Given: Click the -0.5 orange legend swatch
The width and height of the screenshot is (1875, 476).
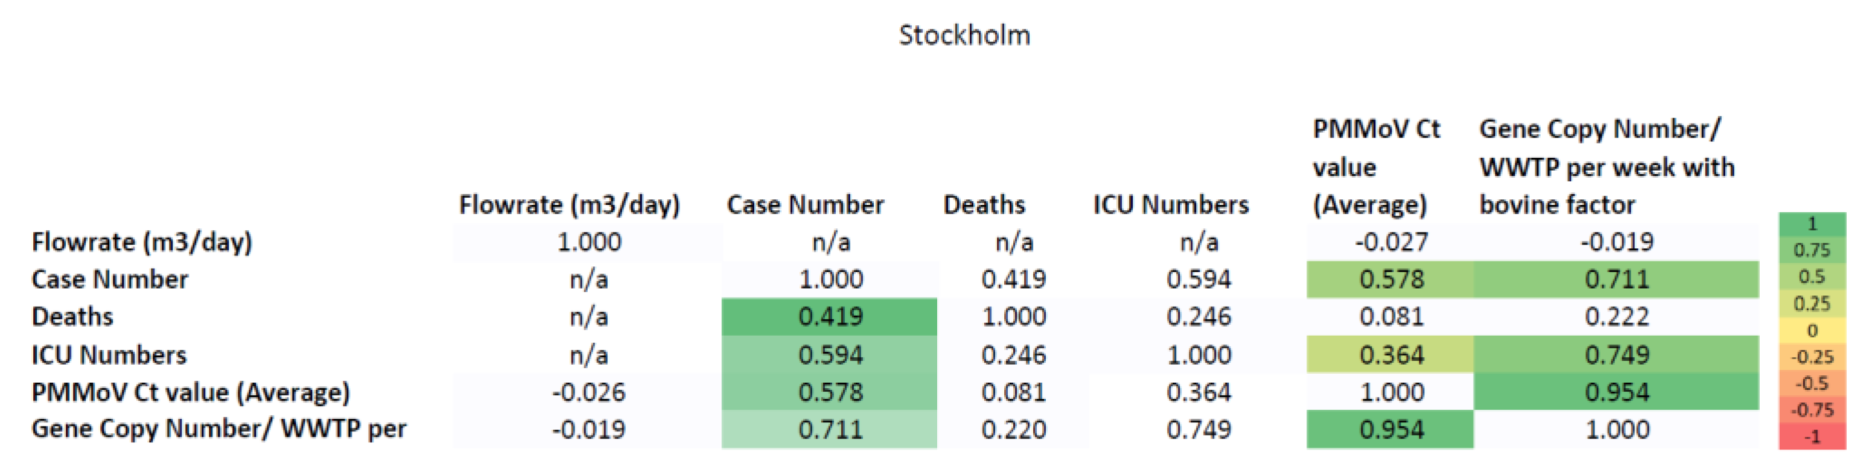Looking at the screenshot, I should coord(1812,383).
